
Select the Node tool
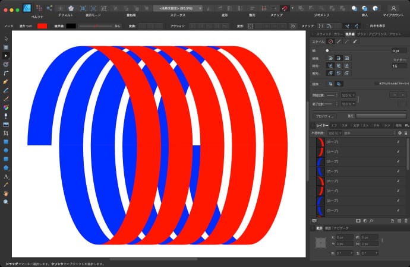[x=6, y=55]
